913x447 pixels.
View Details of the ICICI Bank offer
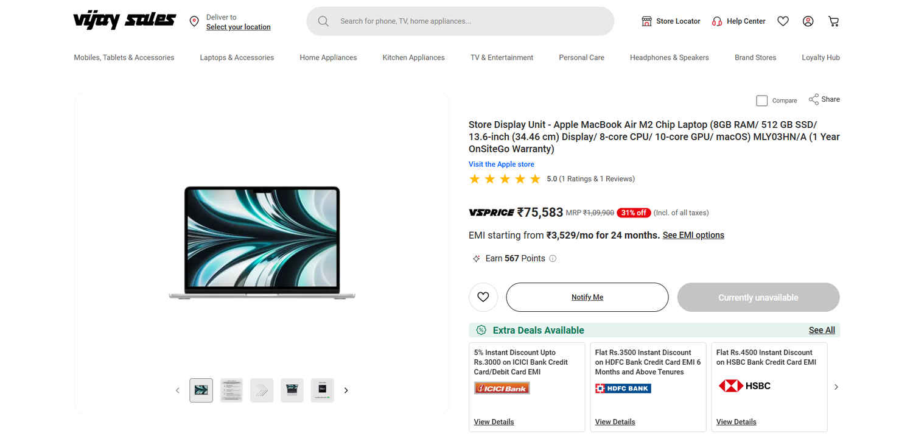[x=494, y=421]
